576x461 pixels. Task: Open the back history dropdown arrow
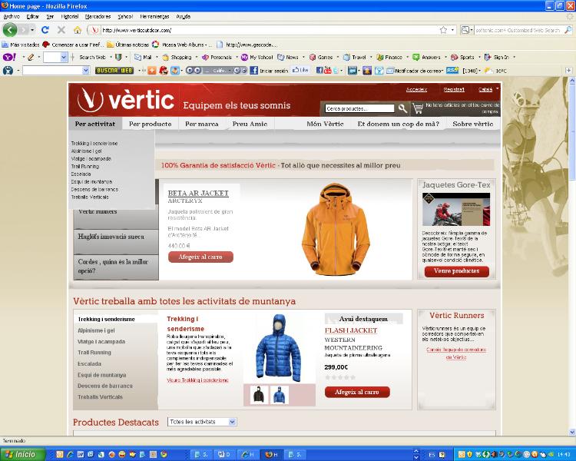[32, 30]
